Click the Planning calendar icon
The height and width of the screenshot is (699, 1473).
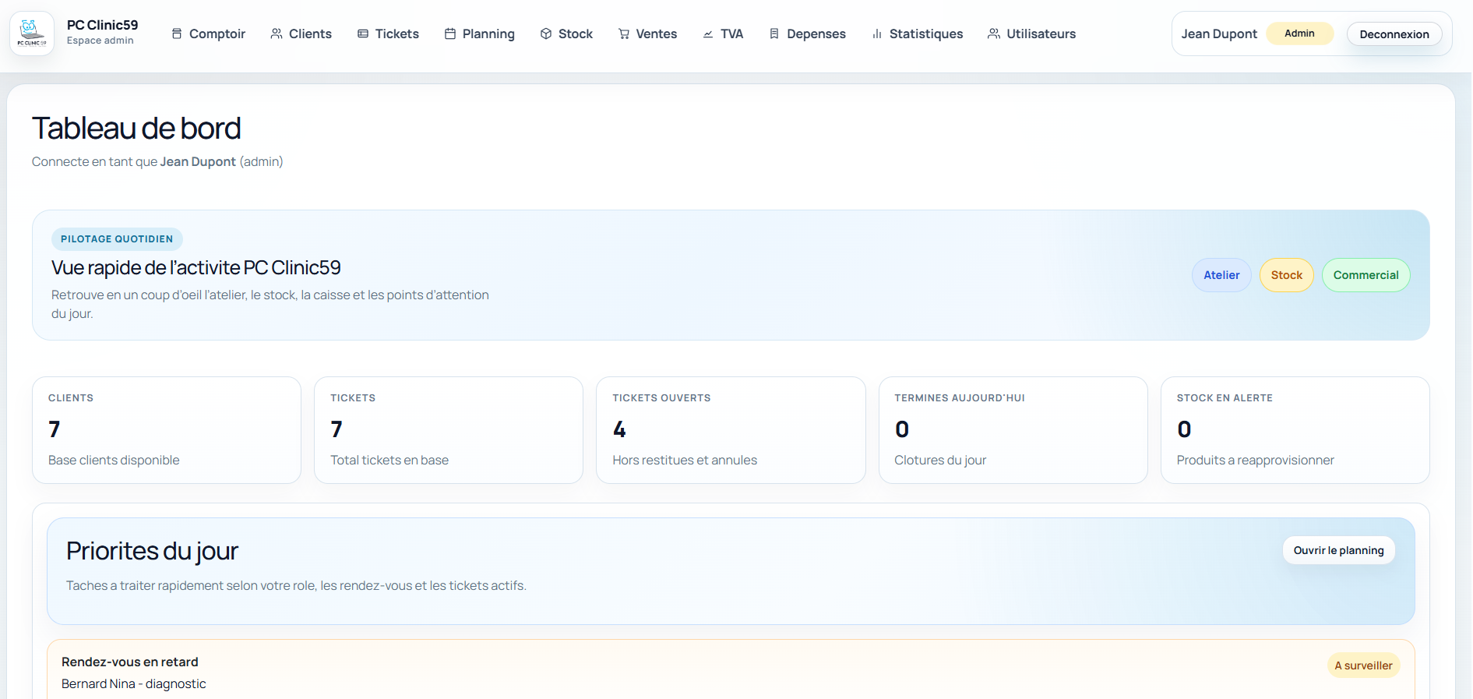click(x=450, y=34)
